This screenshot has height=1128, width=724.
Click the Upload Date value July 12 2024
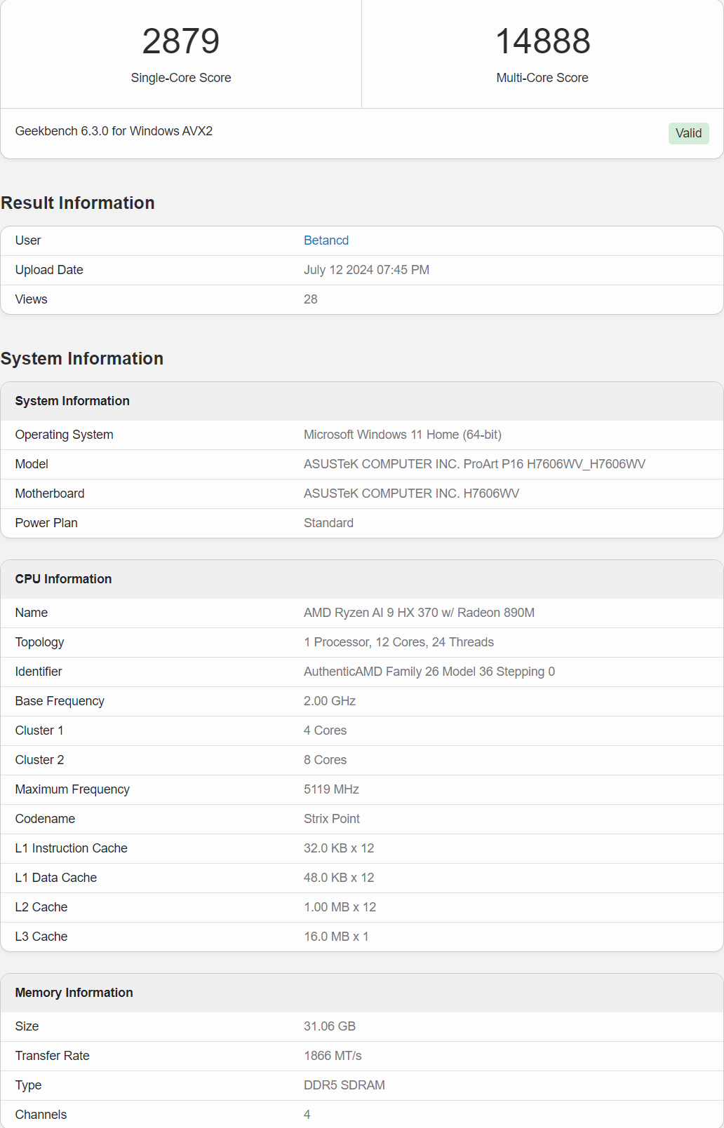[366, 270]
